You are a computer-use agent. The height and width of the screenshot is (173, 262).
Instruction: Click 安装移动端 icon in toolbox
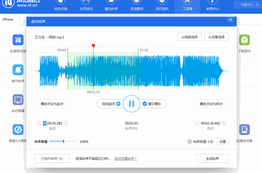click(x=18, y=40)
